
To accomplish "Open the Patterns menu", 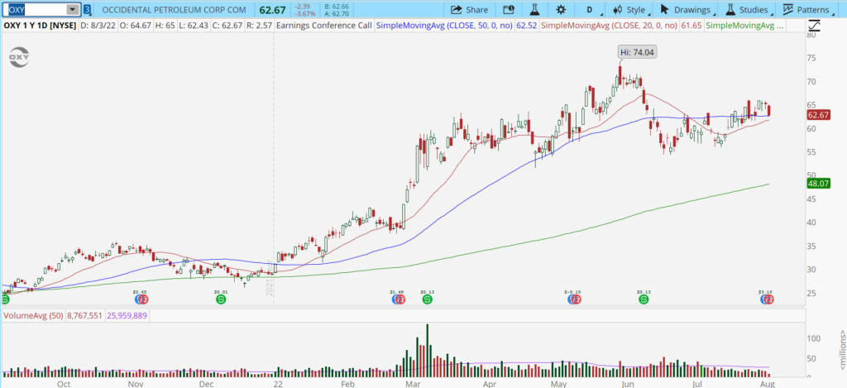I will click(807, 10).
